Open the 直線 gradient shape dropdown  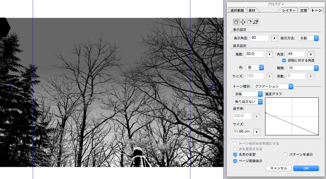click(248, 94)
